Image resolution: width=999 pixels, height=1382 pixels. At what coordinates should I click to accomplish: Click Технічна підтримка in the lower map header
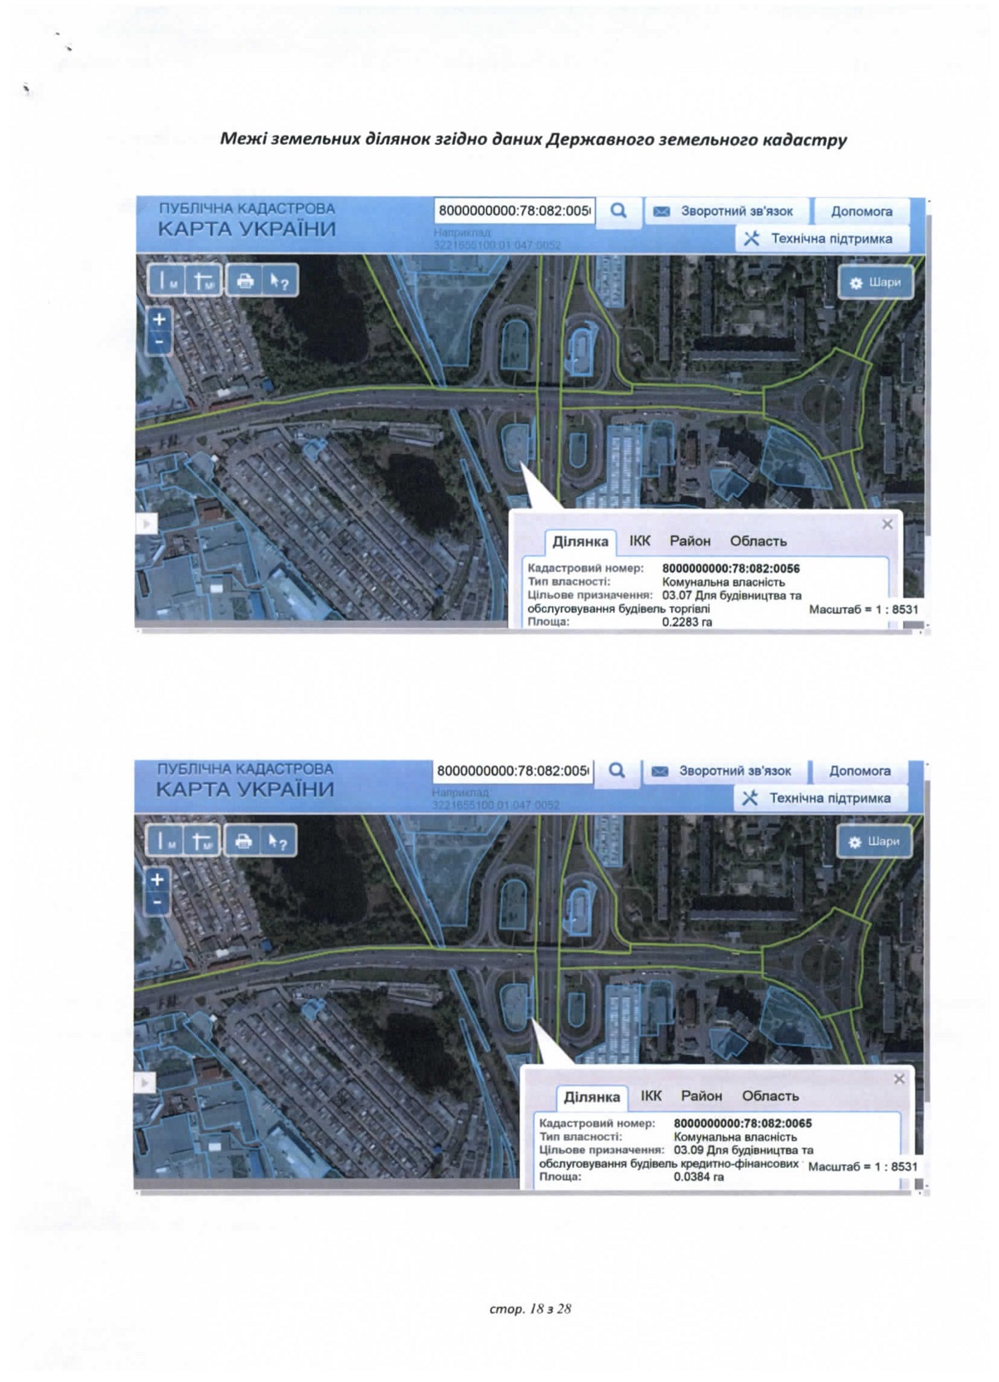point(820,798)
